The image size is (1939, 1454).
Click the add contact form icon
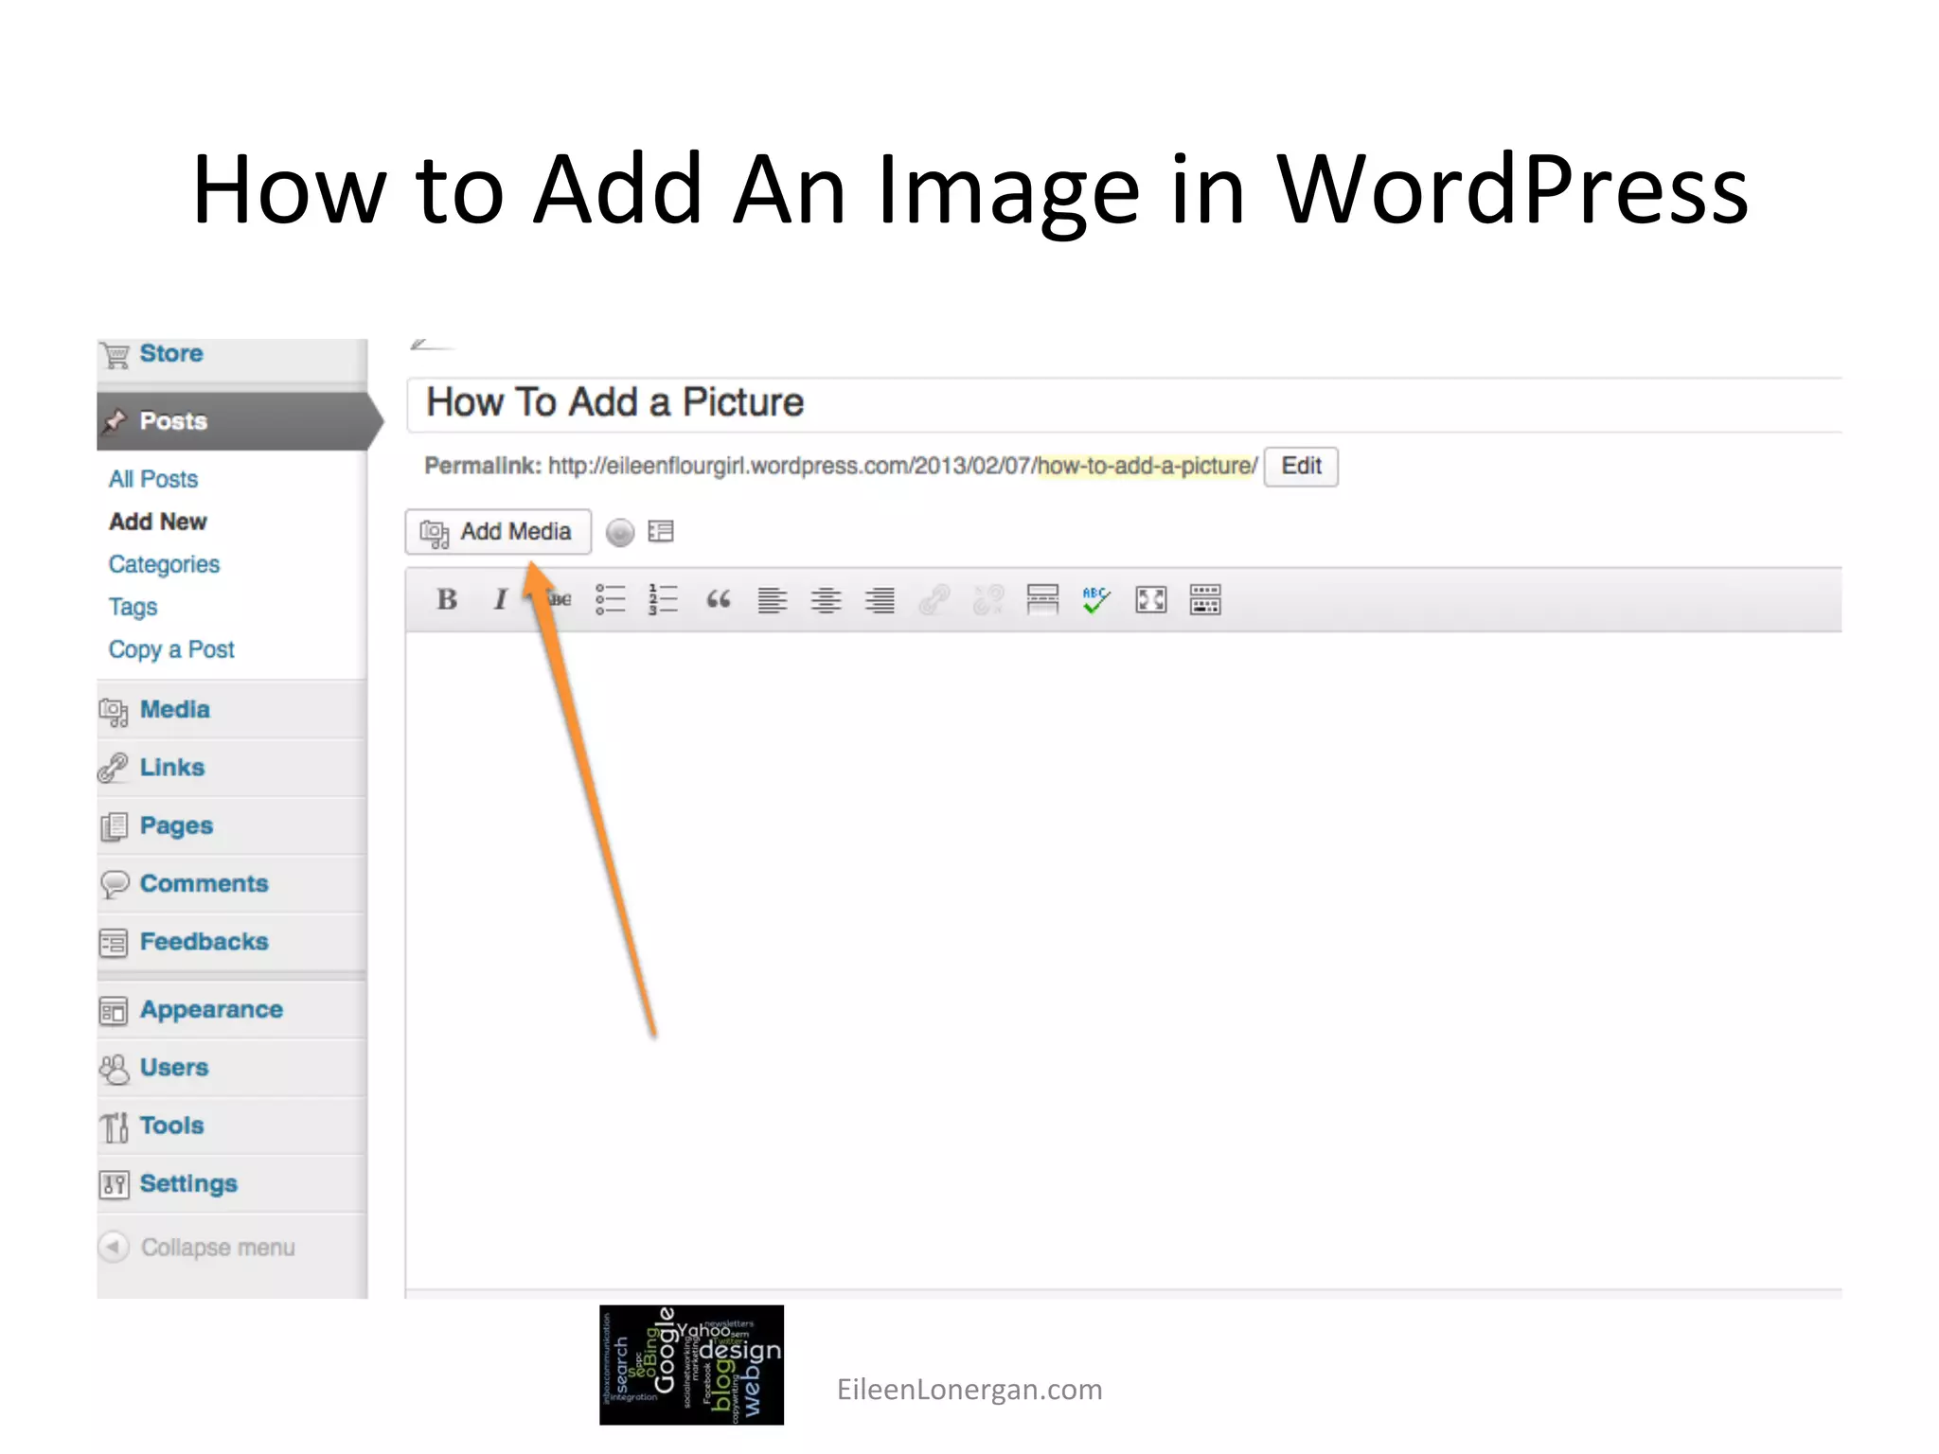tap(661, 532)
